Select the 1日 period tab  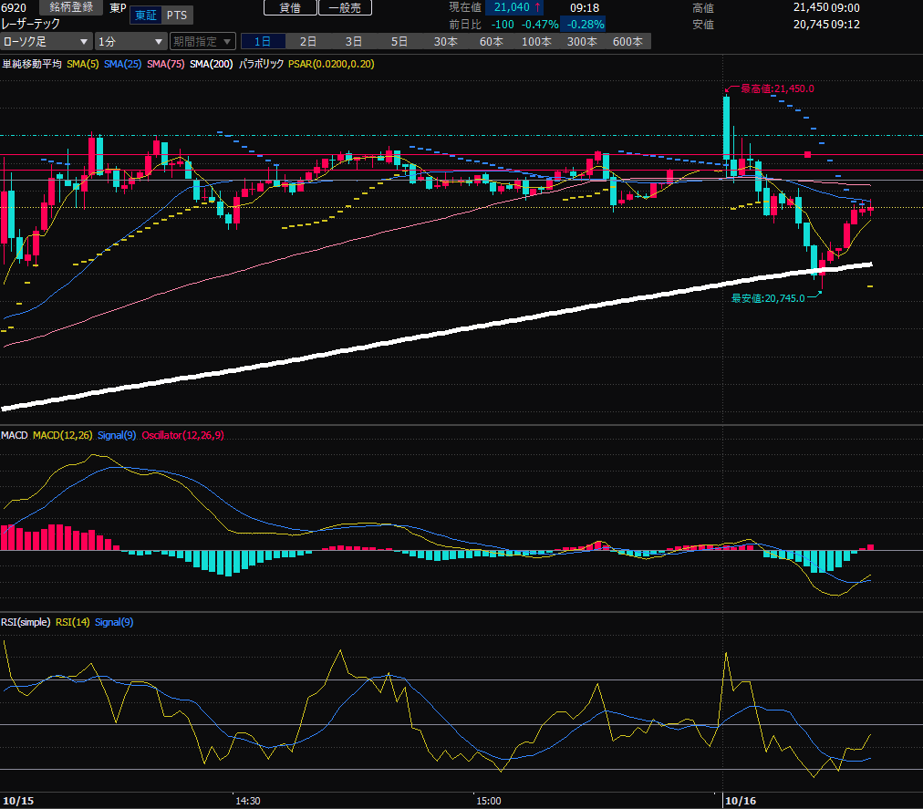[263, 42]
